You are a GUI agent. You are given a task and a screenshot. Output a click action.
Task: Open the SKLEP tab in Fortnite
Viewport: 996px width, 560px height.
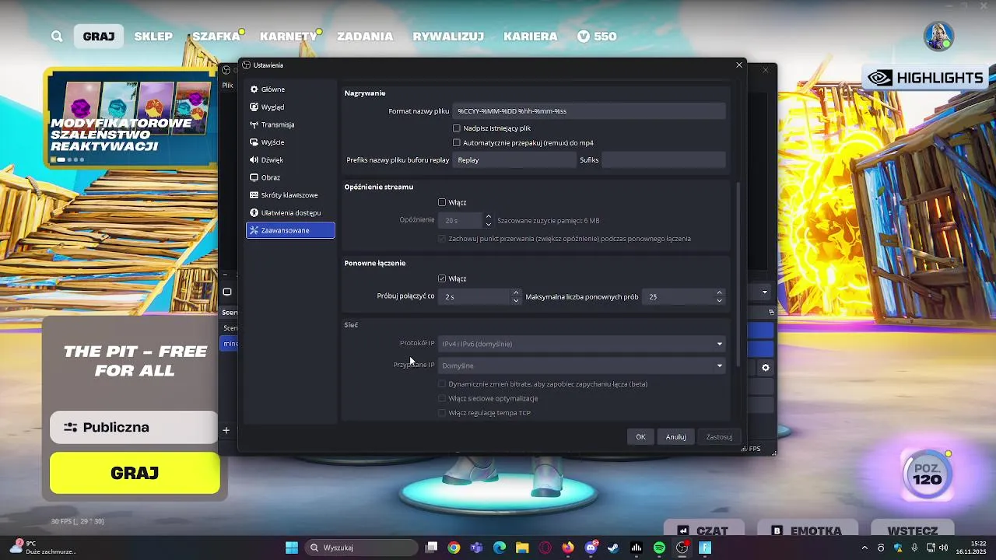[x=153, y=37]
